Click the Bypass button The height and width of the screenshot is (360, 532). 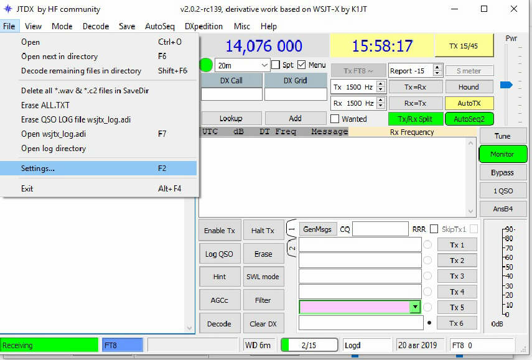(x=503, y=173)
